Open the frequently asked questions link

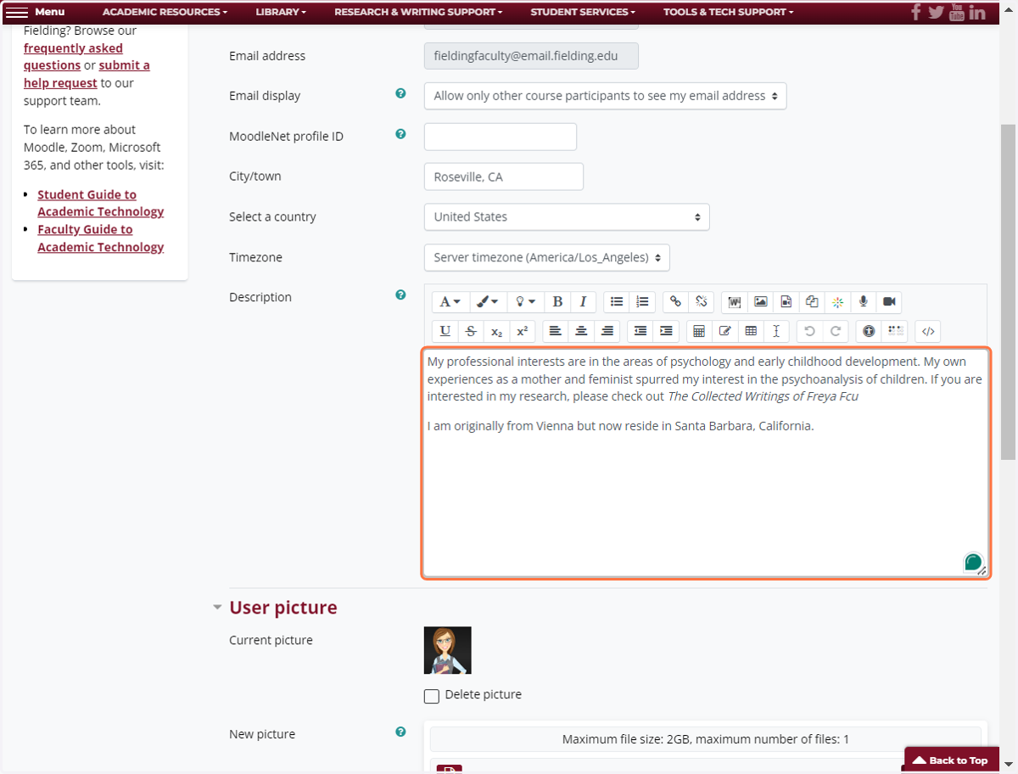tap(73, 57)
